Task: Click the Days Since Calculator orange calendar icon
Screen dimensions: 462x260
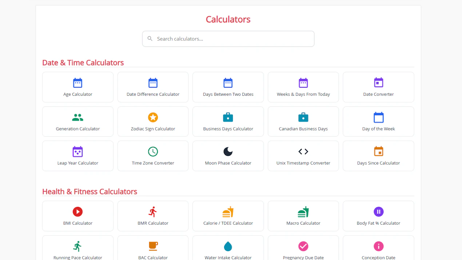Action: click(379, 151)
